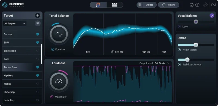Viewport: 218px width, 106px height.
Task: Select the Indie Pop target
Action: 22,100
